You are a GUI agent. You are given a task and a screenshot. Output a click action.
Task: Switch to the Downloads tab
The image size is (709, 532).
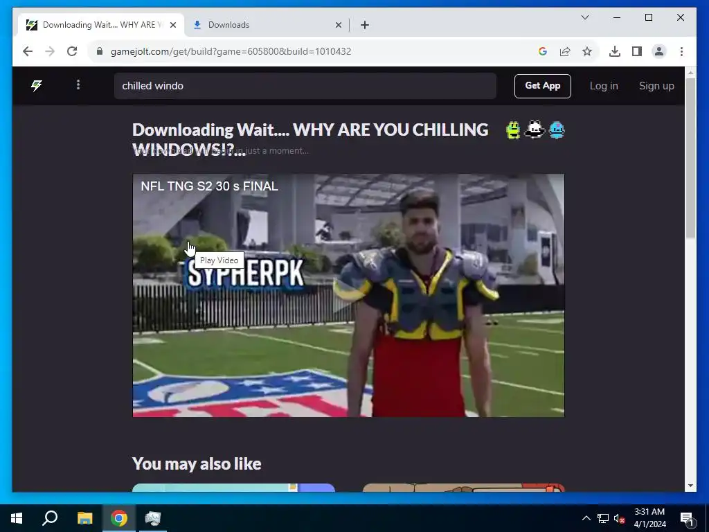point(267,25)
